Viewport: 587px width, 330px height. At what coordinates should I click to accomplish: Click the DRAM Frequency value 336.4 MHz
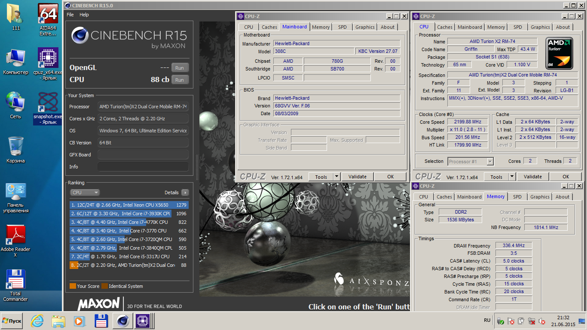tap(514, 246)
